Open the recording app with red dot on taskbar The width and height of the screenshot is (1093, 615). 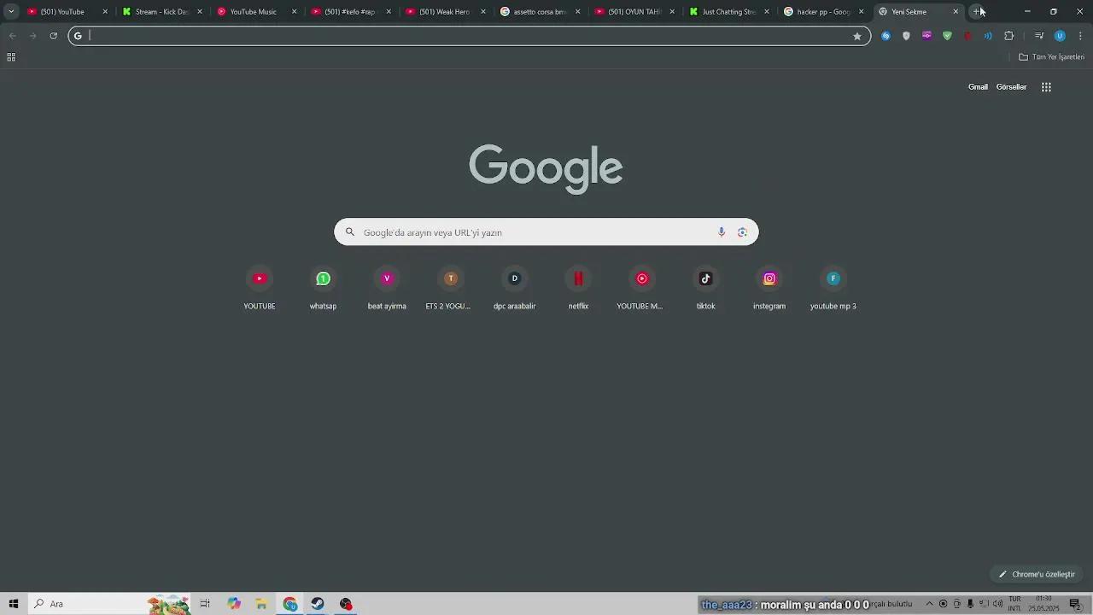pyautogui.click(x=346, y=604)
